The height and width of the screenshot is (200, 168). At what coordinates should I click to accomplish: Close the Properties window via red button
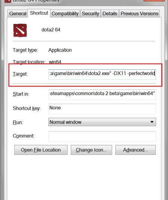click(154, 1)
